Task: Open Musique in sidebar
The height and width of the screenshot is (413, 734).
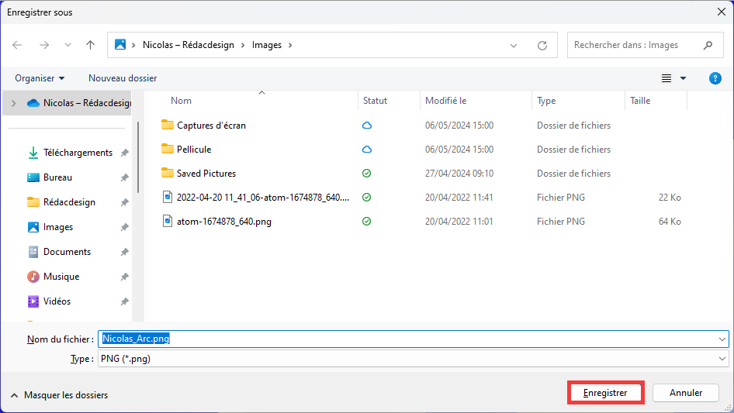Action: 61,277
